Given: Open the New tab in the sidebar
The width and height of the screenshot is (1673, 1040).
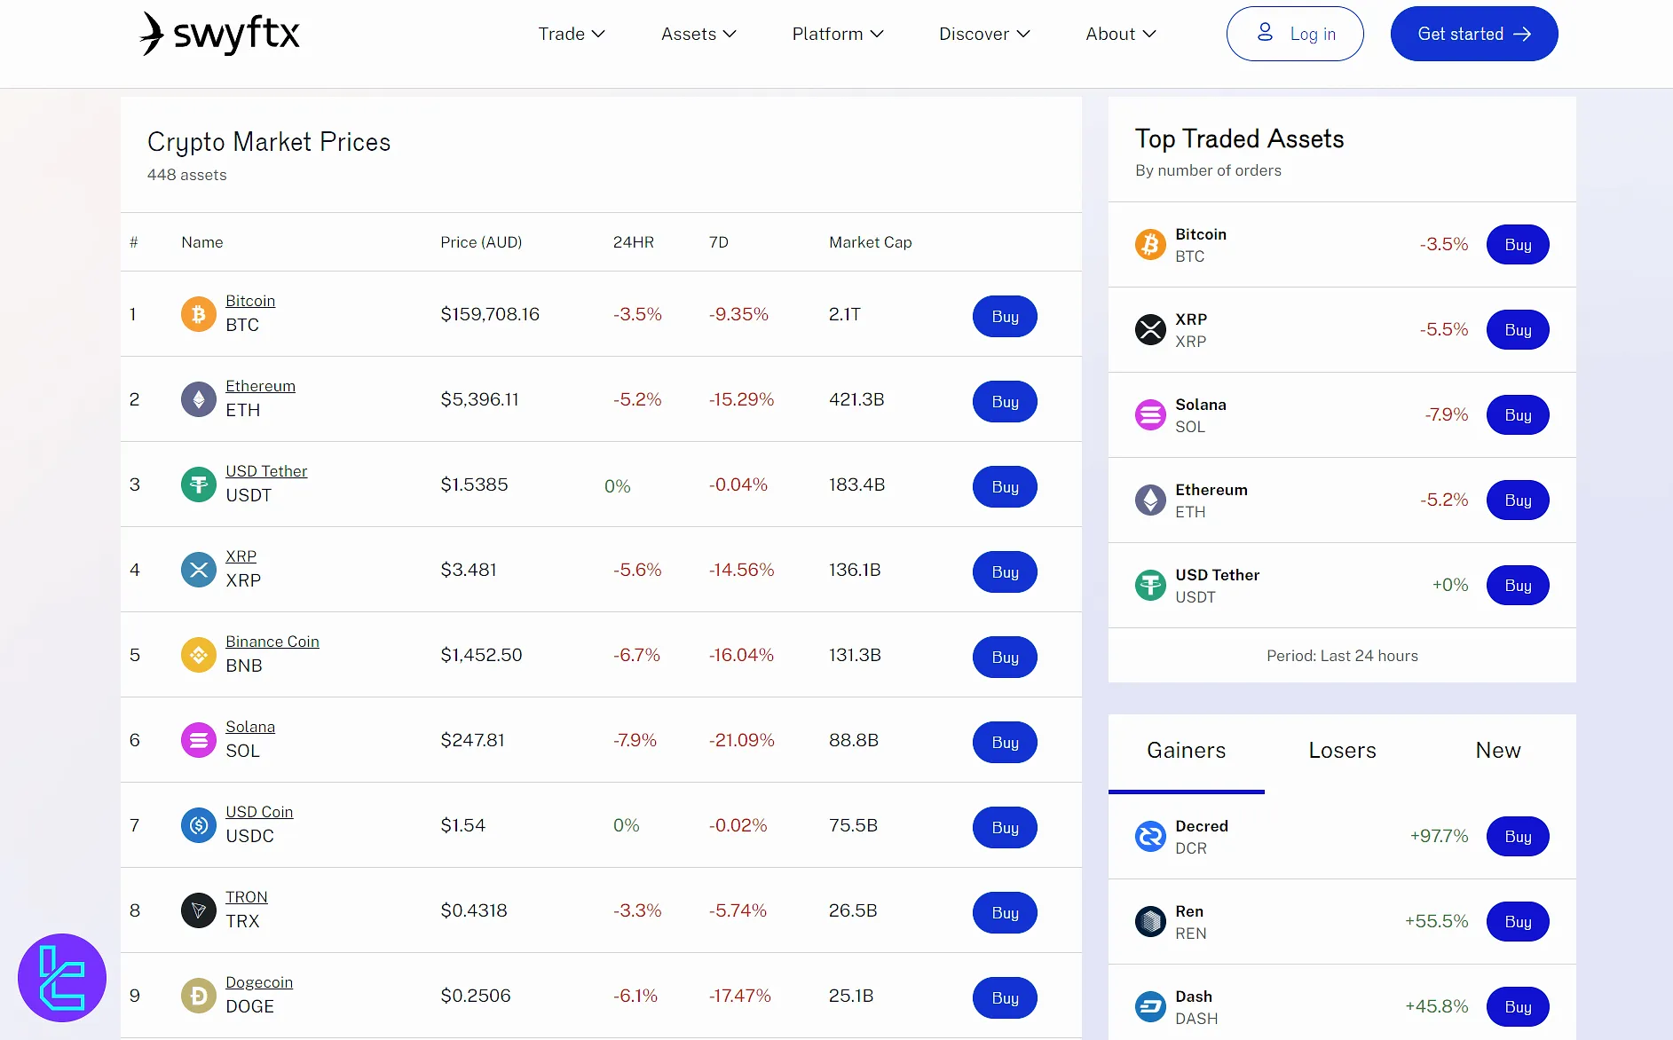Looking at the screenshot, I should click(1497, 750).
